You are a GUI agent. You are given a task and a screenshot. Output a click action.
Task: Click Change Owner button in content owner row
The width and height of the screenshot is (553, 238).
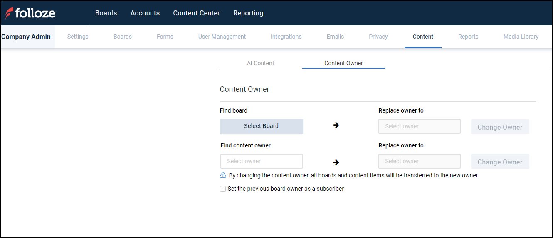500,162
